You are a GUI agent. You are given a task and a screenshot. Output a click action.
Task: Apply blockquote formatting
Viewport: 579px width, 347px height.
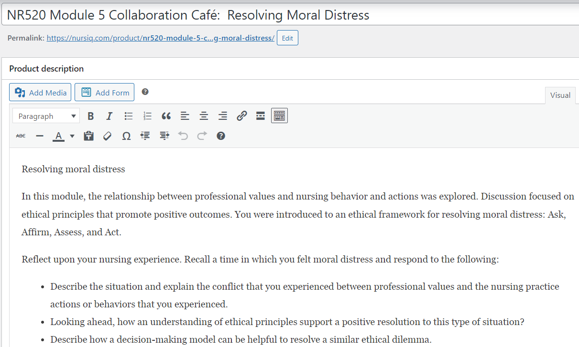click(166, 116)
